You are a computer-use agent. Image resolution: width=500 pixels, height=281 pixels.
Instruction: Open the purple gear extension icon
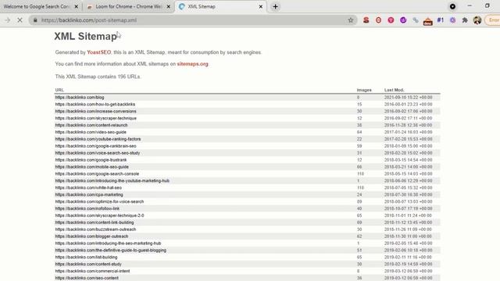(x=452, y=20)
